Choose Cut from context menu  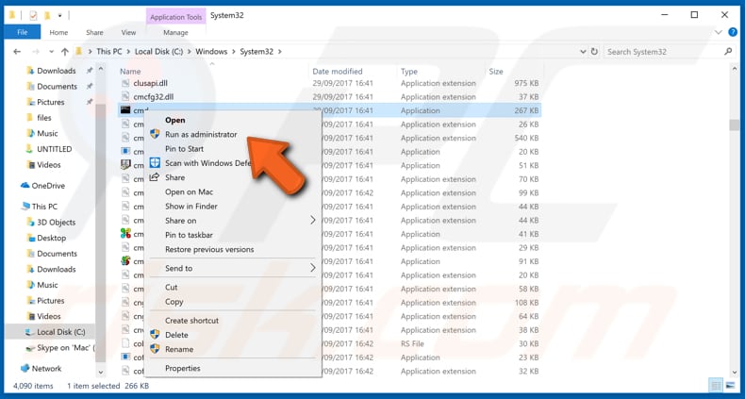click(171, 288)
